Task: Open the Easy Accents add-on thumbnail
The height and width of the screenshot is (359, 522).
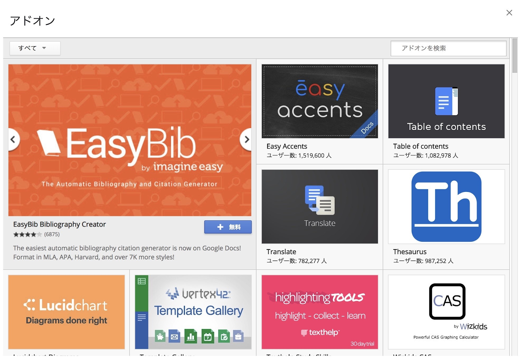Action: pos(320,101)
